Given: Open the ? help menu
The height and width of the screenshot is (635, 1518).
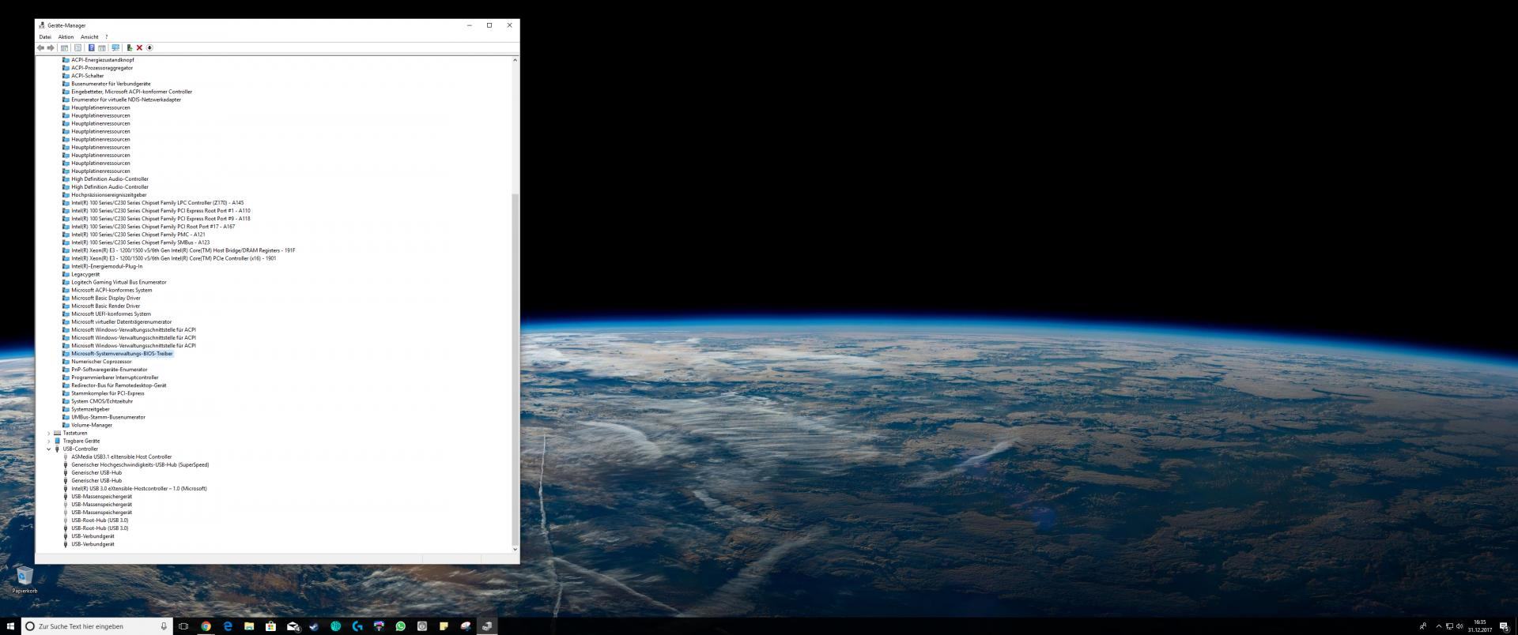Looking at the screenshot, I should (106, 37).
